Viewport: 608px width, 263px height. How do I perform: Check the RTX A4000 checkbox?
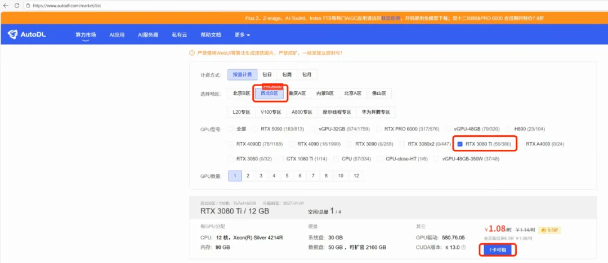520,144
